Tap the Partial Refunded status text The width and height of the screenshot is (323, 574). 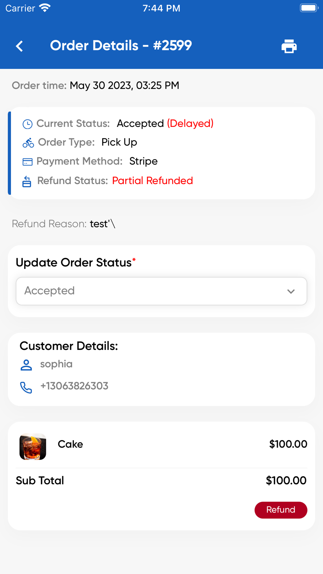point(152,181)
